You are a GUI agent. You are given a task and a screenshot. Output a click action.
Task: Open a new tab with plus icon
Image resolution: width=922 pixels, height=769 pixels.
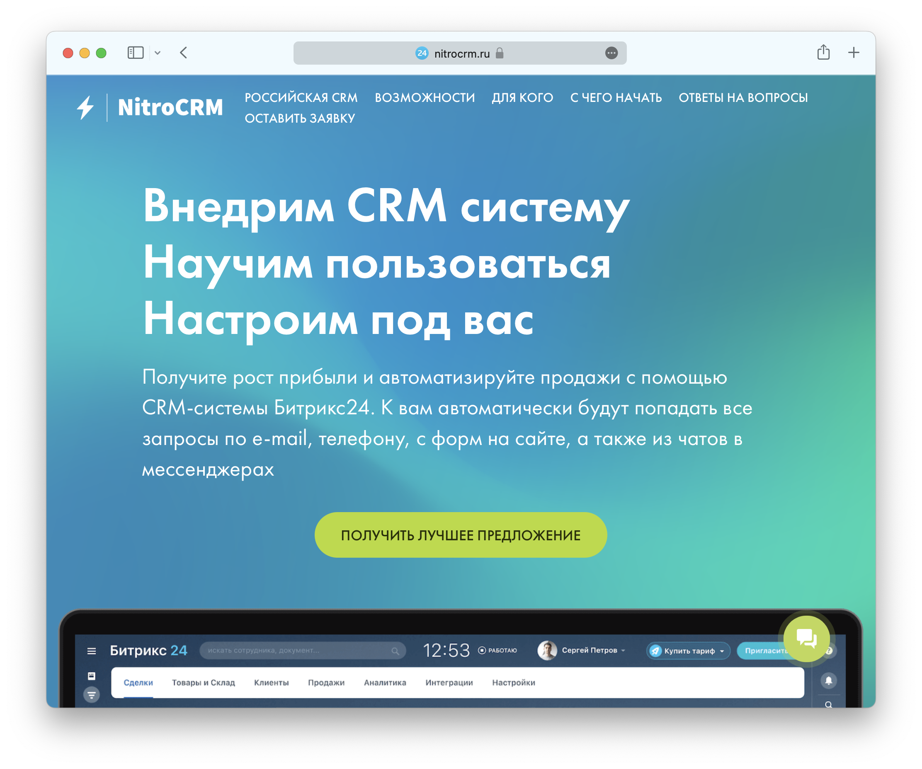(854, 53)
